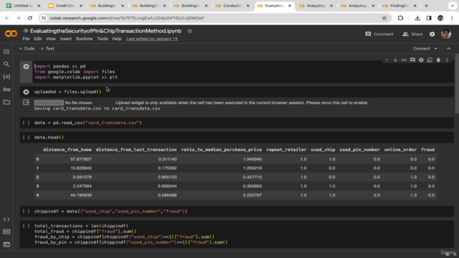Copy link to cell icon
The width and height of the screenshot is (459, 258).
(x=404, y=60)
